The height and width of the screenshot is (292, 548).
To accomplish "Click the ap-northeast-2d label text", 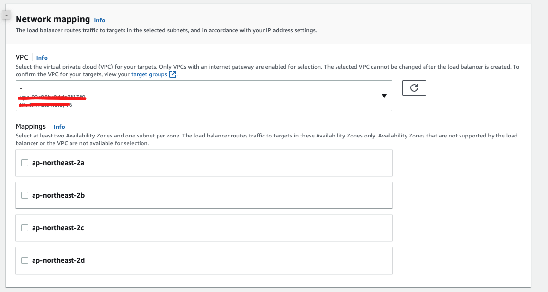I will [58, 260].
